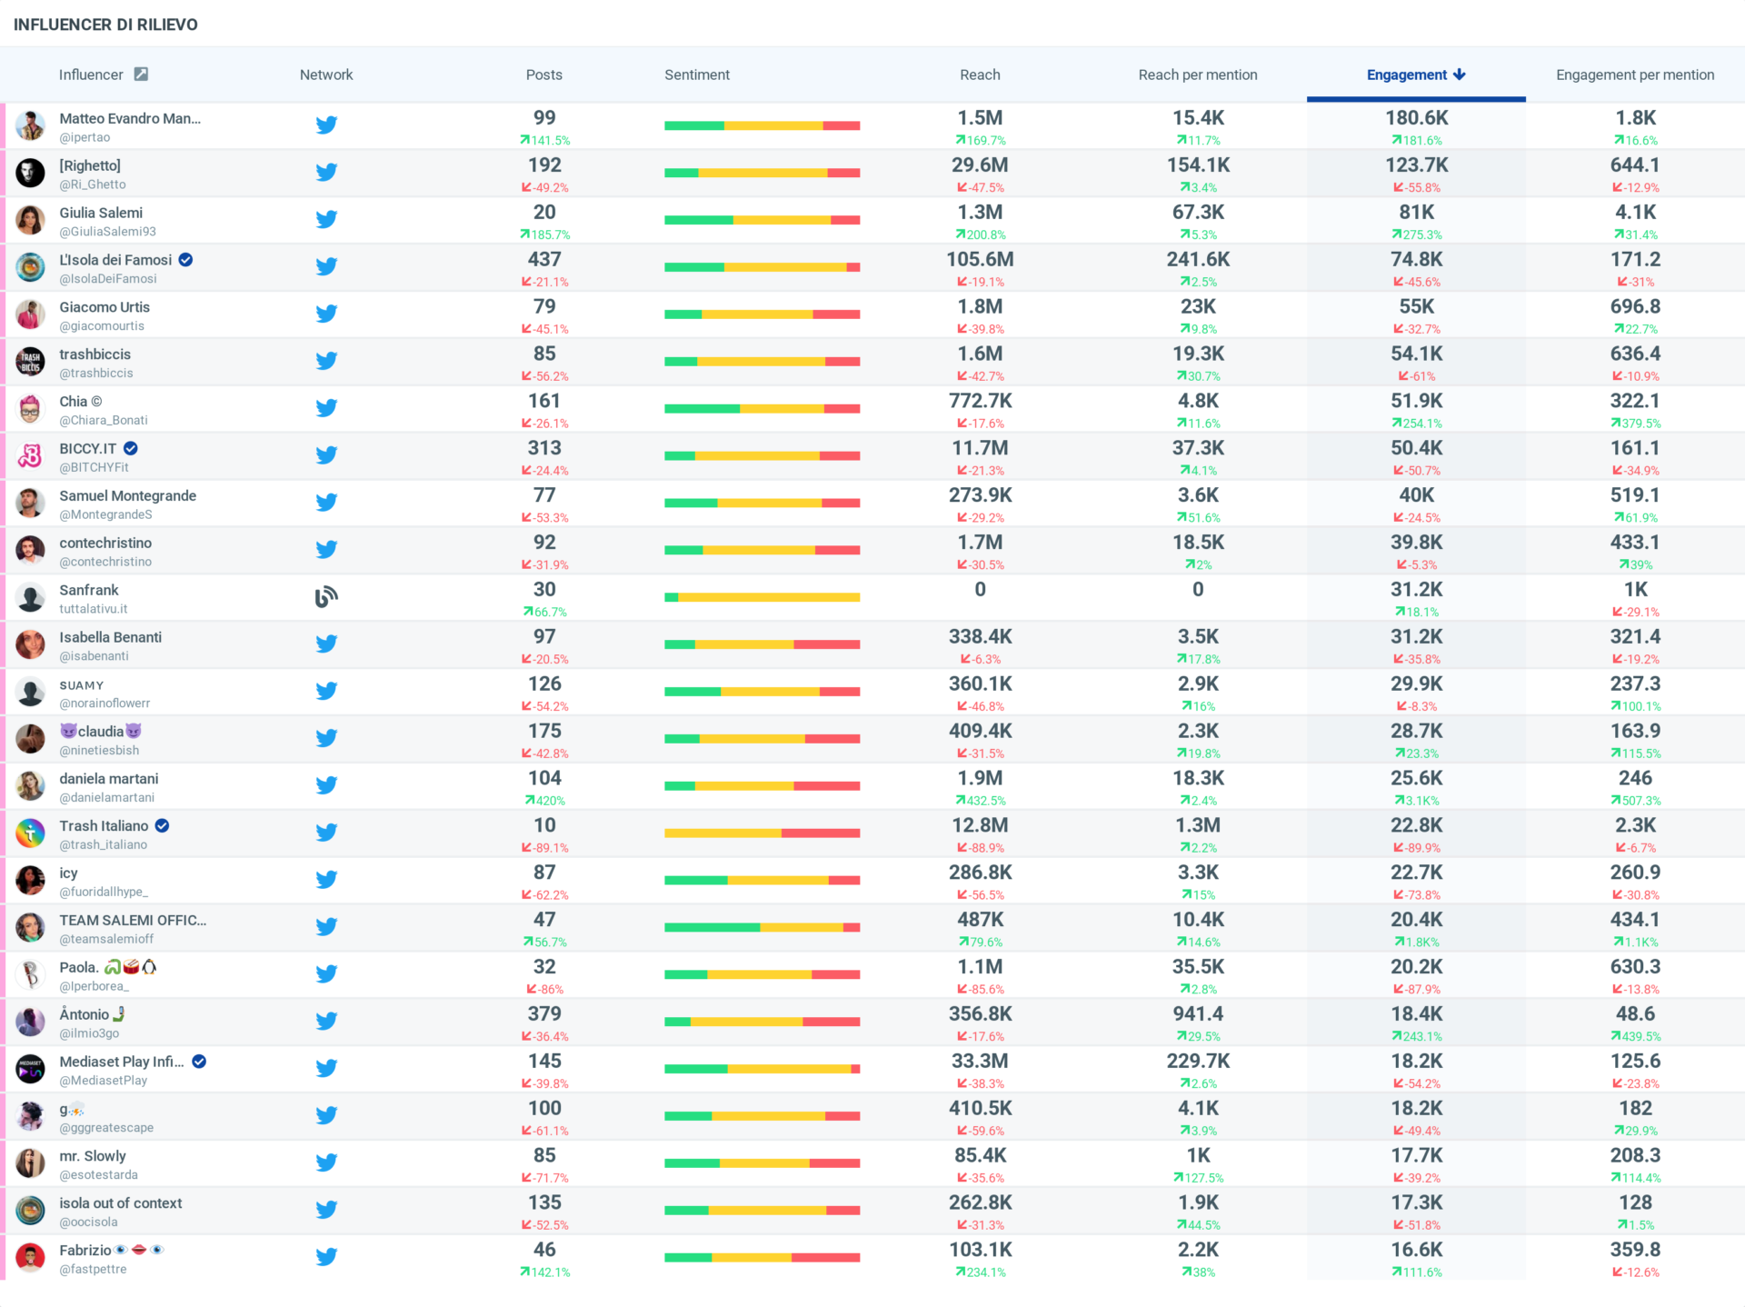Screen dimensions: 1745x1307
Task: Click Twitter icon in Fabrizio row
Action: [x=326, y=1258]
